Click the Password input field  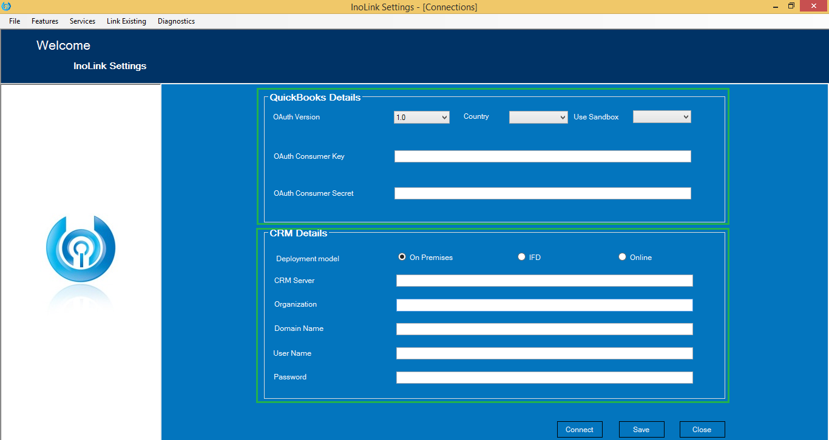click(544, 378)
